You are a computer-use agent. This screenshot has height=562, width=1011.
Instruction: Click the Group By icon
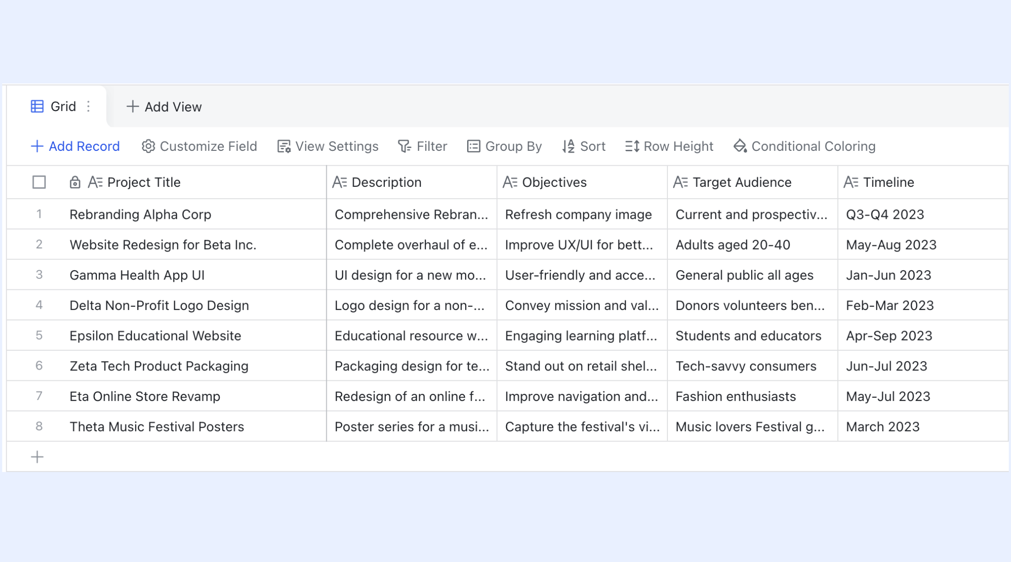click(x=474, y=146)
